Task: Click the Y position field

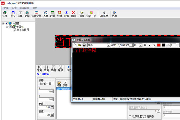Action: click(45, 99)
